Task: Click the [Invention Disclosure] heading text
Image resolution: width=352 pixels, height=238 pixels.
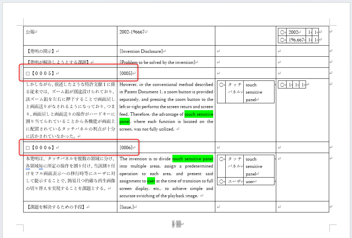Action: 141,51
